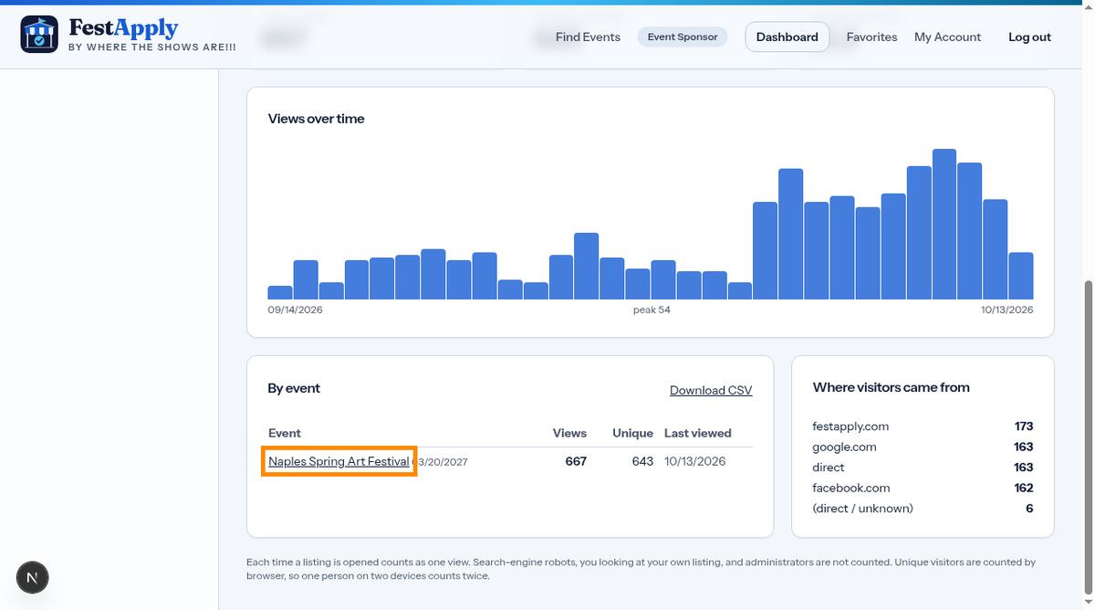1095x610 pixels.
Task: Click the festapply.com referrer row label
Action: click(850, 426)
